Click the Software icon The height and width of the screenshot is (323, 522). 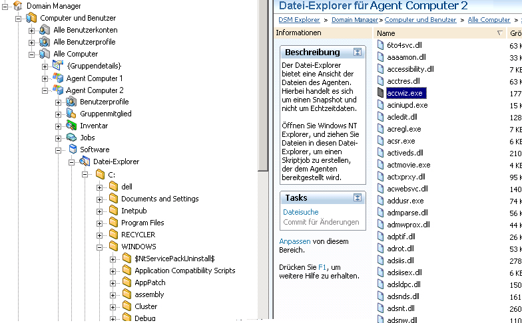[73, 149]
